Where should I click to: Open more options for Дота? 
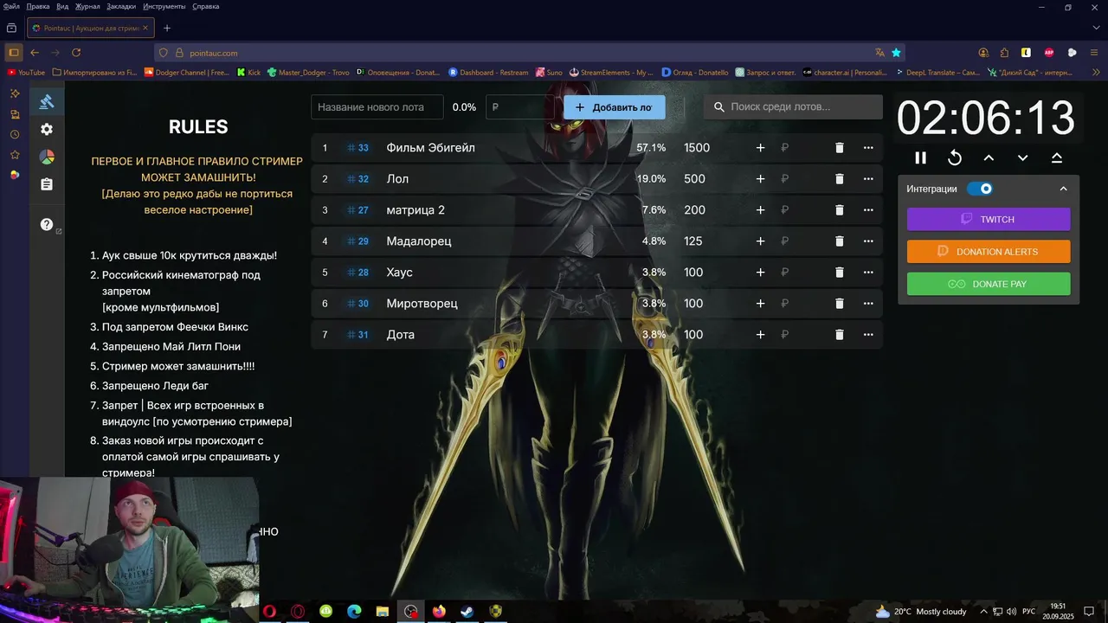[868, 335]
